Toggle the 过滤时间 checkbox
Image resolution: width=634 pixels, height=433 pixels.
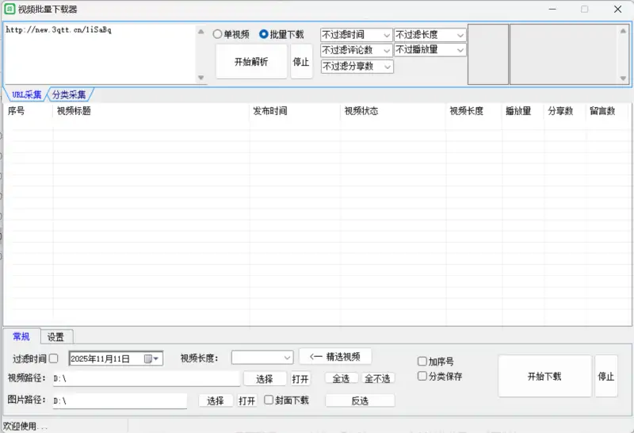pyautogui.click(x=53, y=358)
